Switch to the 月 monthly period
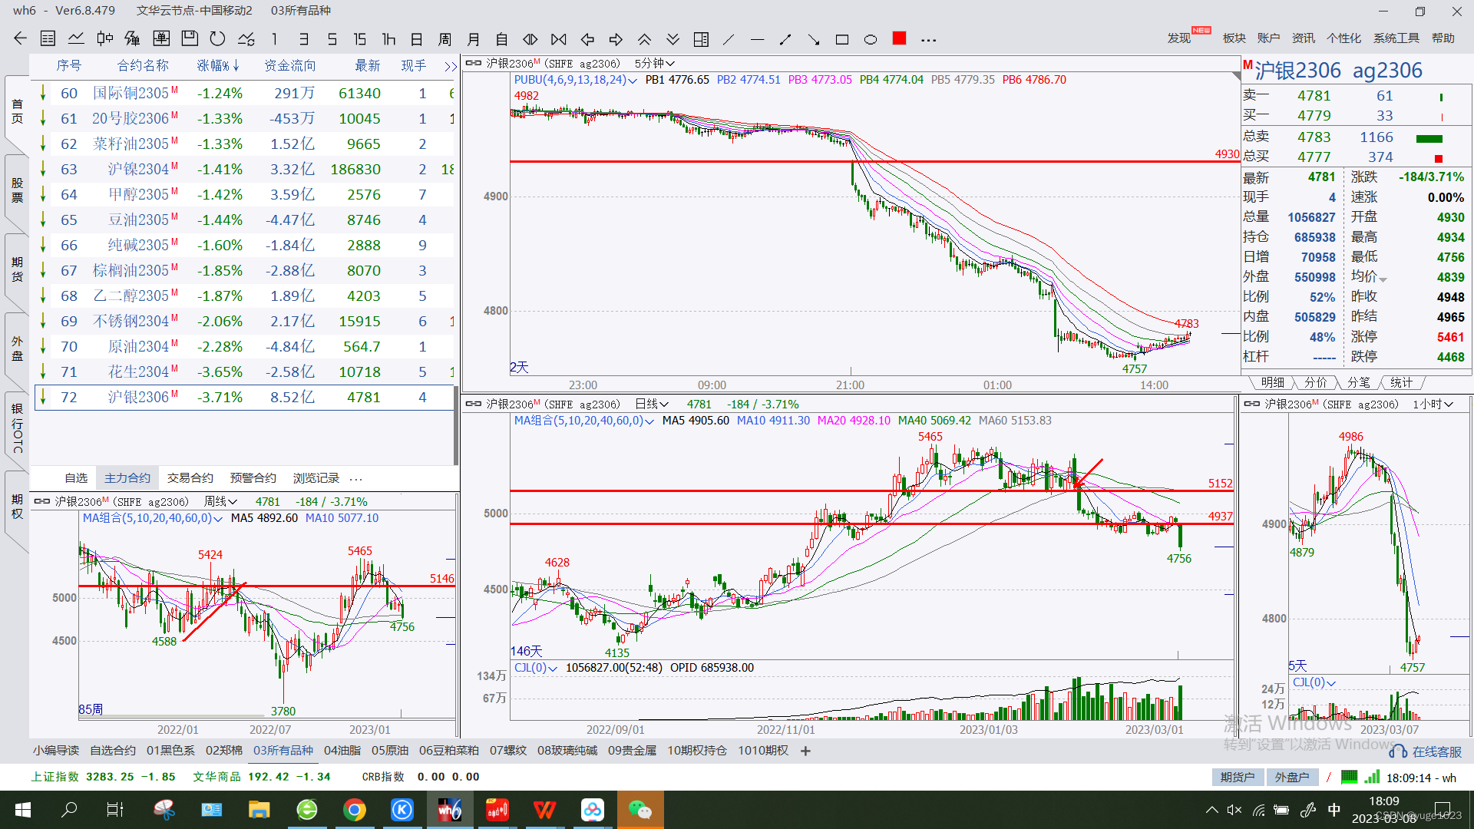This screenshot has height=829, width=1474. 473,39
